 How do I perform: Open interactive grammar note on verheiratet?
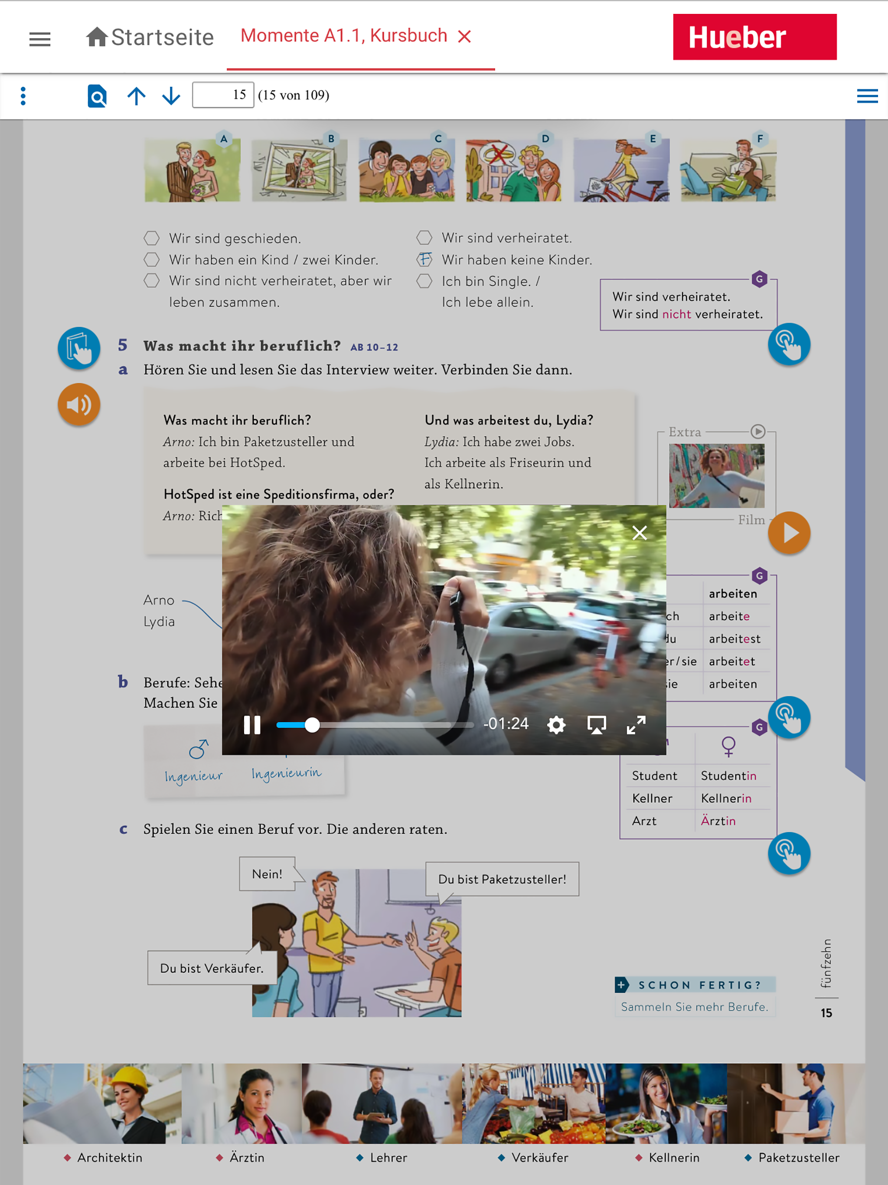click(789, 344)
